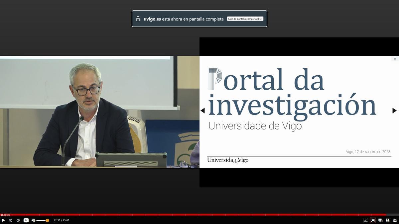
Task: Click the speaker volume icon
Action: [x=33, y=220]
